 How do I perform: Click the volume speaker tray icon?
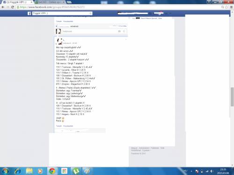tap(212, 171)
